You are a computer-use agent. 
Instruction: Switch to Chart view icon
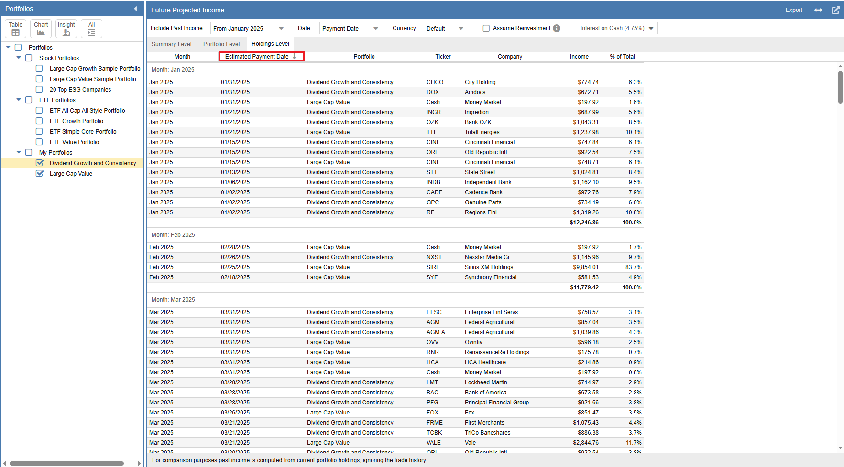coord(41,29)
